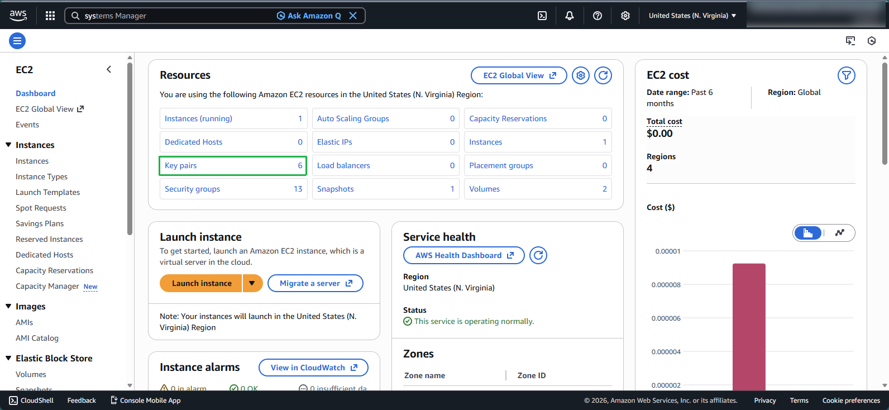The image size is (889, 410).
Task: Open CloudShell icon in top bar
Action: tap(542, 16)
